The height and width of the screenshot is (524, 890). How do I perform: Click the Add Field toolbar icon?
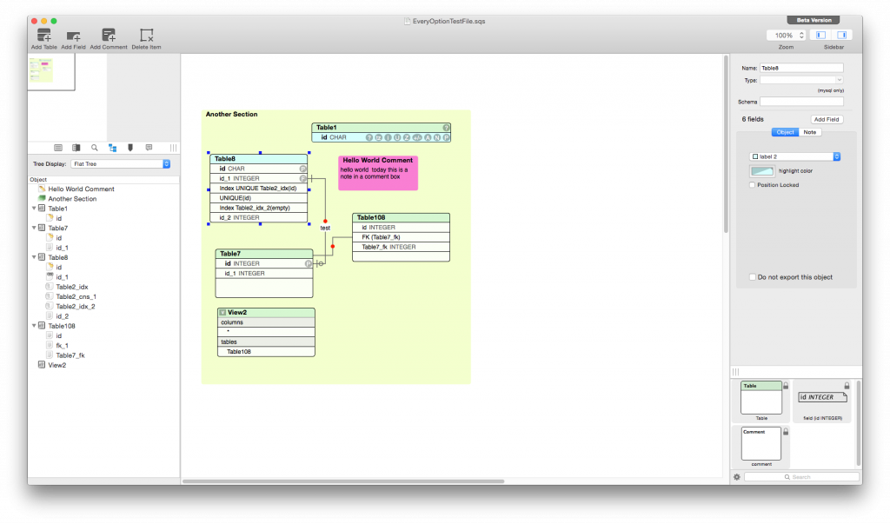74,36
